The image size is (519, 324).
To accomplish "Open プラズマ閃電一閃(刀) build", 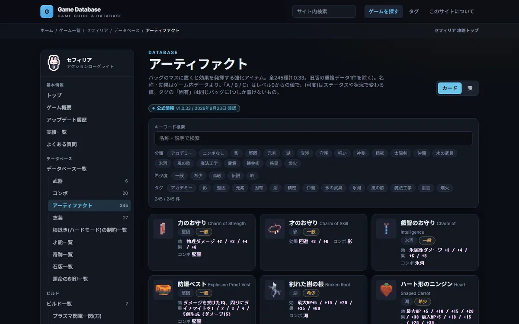I will (x=90, y=316).
